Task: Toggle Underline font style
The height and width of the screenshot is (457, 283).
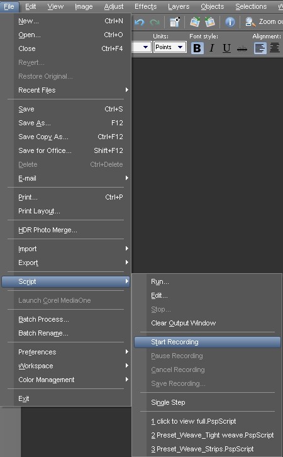Action: click(x=226, y=48)
